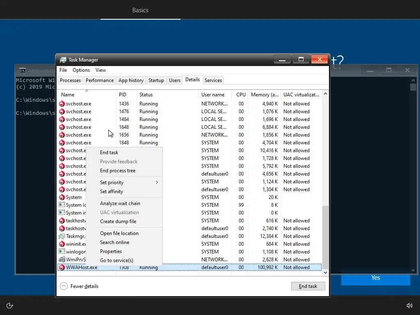Click the Task Manager title bar icon

click(63, 60)
